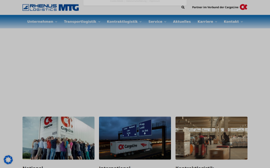Expand the chevron next to Transportlogistik

(99, 22)
